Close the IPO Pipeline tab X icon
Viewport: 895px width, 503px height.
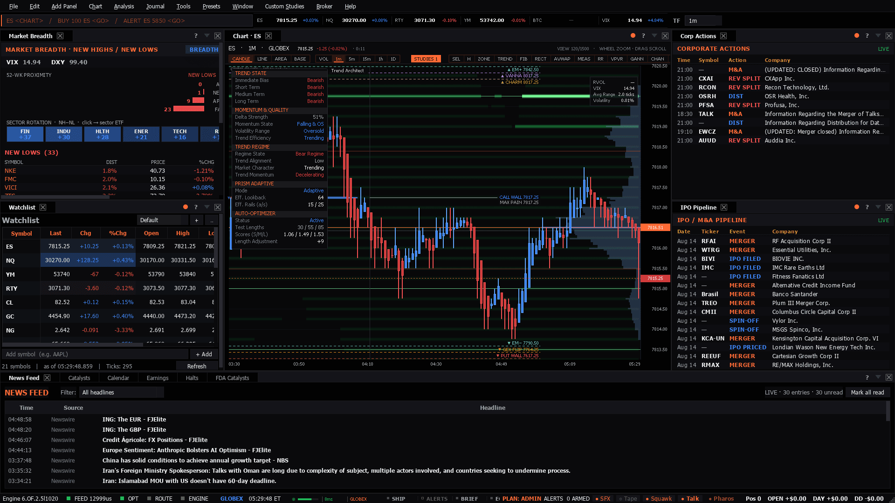(724, 207)
